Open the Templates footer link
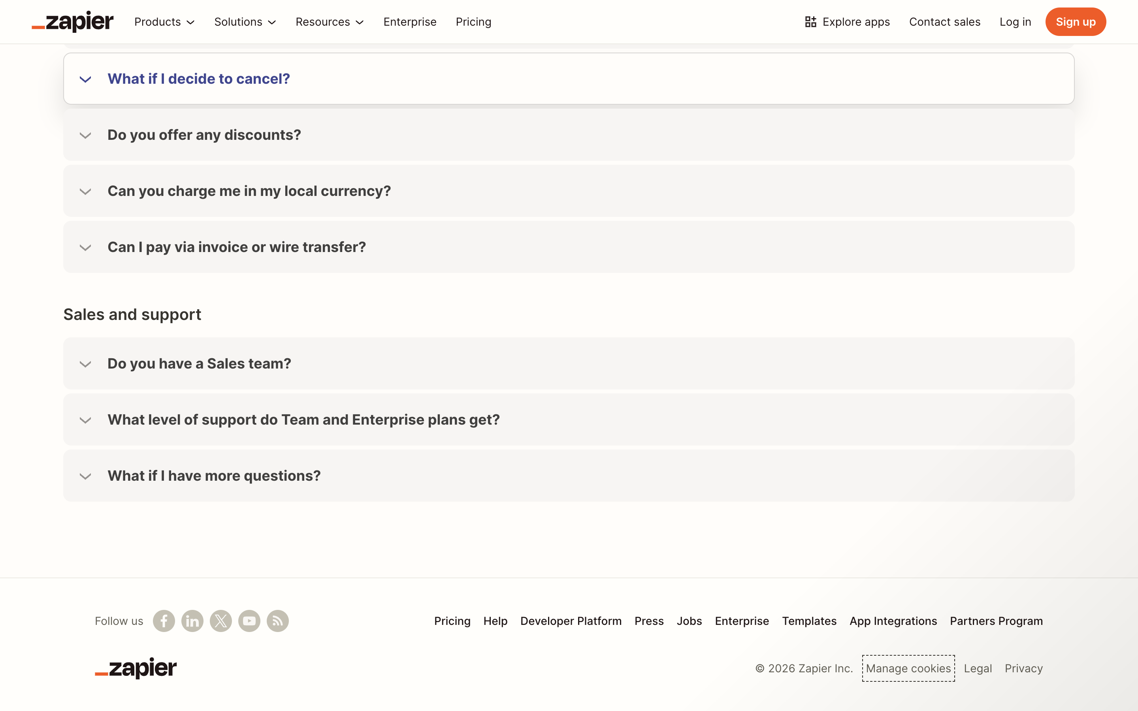This screenshot has height=711, width=1138. pyautogui.click(x=809, y=621)
